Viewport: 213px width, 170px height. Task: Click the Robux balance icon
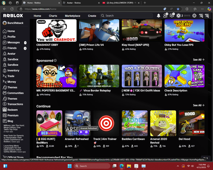tap(178, 16)
